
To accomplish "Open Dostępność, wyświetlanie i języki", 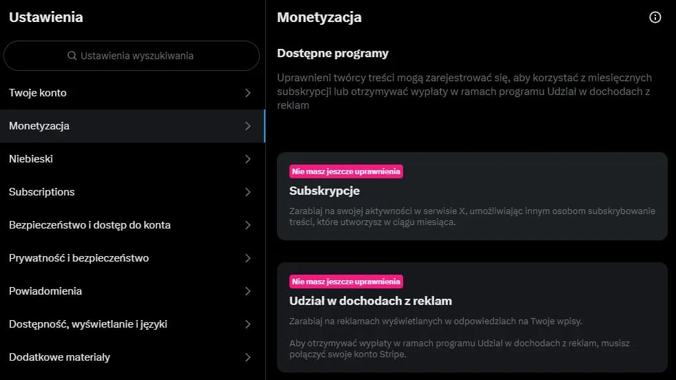I will coord(88,324).
